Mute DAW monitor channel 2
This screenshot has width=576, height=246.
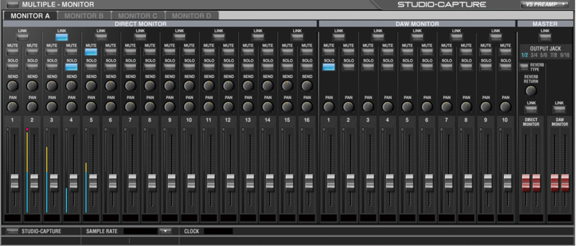click(348, 52)
